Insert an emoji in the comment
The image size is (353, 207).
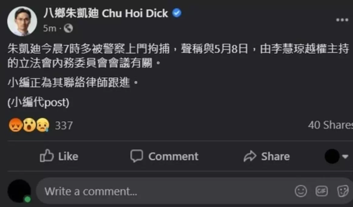point(301,191)
